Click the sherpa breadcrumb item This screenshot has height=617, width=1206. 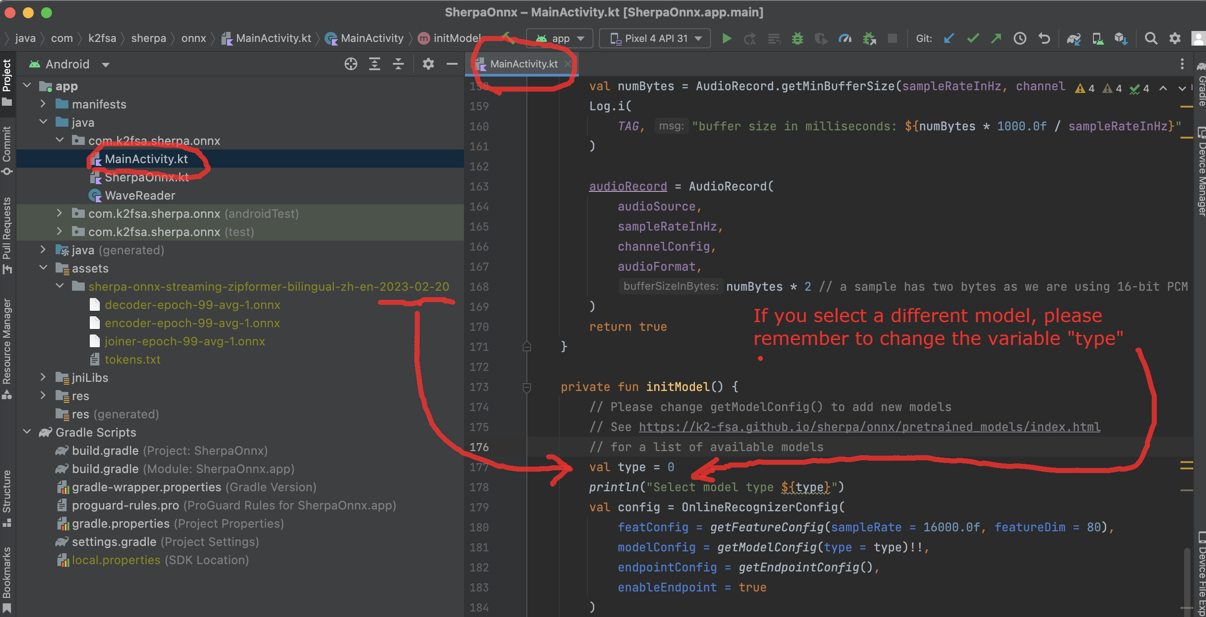(x=149, y=38)
